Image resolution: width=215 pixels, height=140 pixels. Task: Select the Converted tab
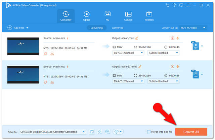pos(118,28)
